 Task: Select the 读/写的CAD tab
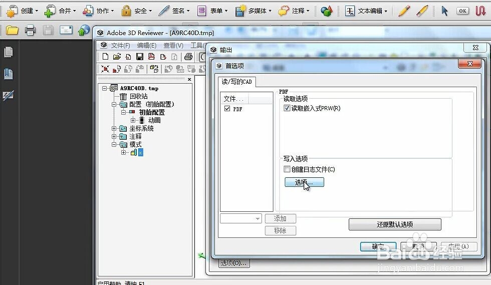pos(236,82)
